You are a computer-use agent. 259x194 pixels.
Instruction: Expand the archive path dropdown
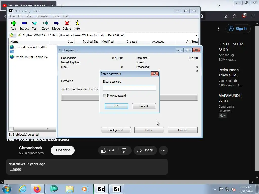[196, 35]
